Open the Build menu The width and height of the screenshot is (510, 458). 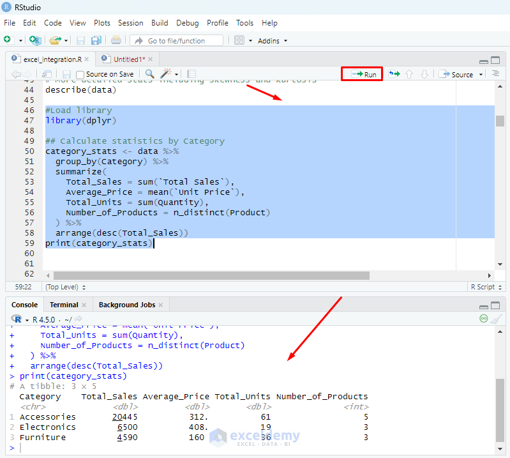pos(160,23)
